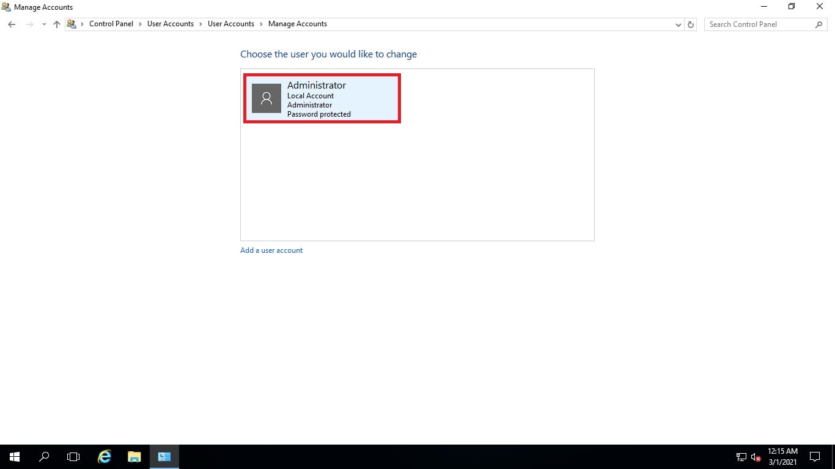835x469 pixels.
Task: Open the recent locations dropdown arrow
Action: point(43,24)
